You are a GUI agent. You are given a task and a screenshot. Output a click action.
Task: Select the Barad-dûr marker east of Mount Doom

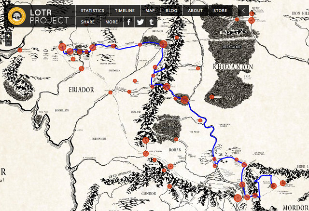click(283, 183)
